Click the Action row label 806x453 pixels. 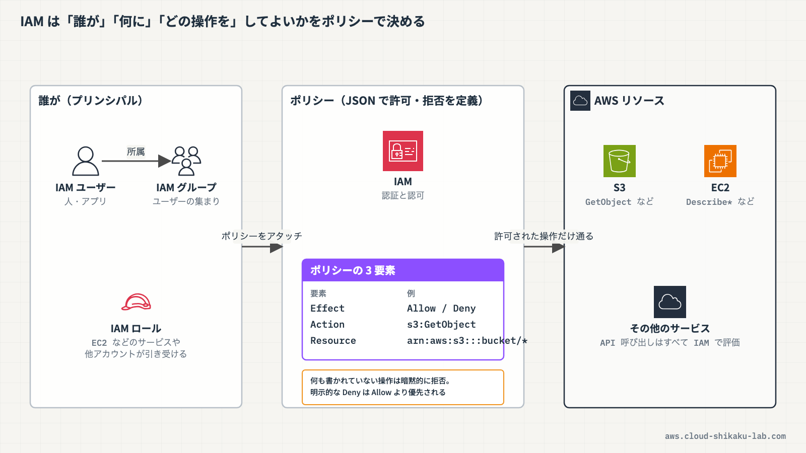[327, 325]
